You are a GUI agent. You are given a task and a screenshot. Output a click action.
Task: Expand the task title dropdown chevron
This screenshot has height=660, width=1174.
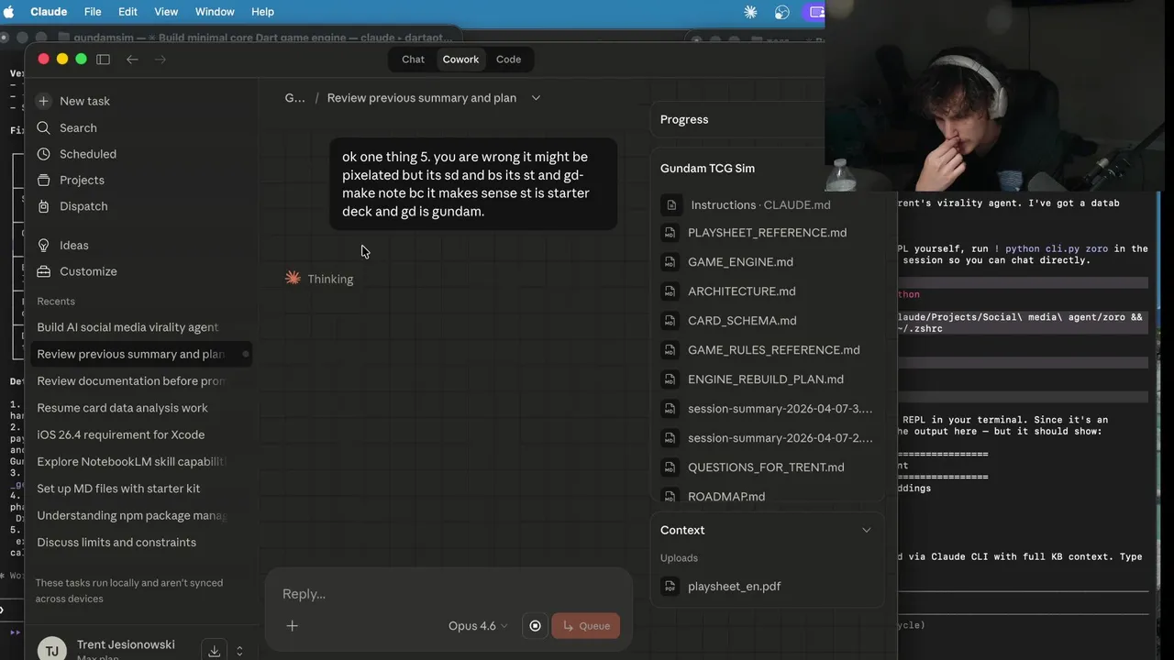tap(536, 98)
